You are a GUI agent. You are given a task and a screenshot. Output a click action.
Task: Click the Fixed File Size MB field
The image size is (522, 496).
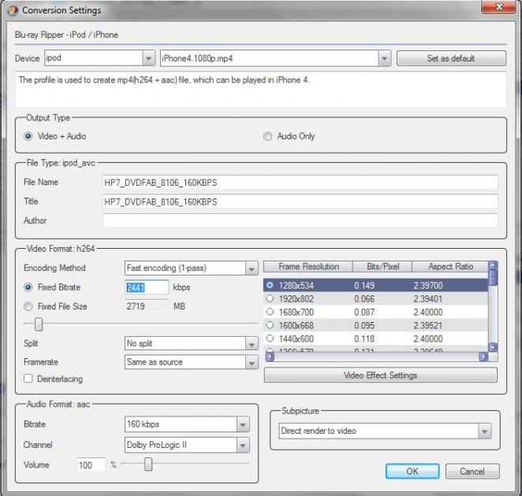point(147,306)
